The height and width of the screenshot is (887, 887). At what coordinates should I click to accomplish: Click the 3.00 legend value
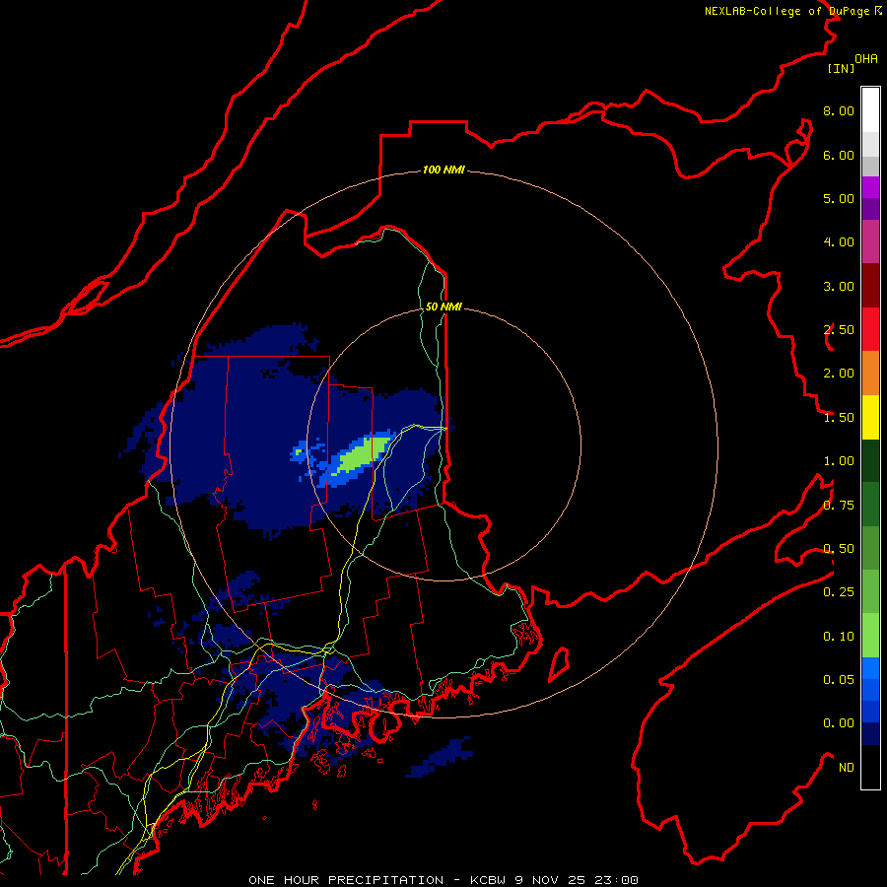pos(839,286)
